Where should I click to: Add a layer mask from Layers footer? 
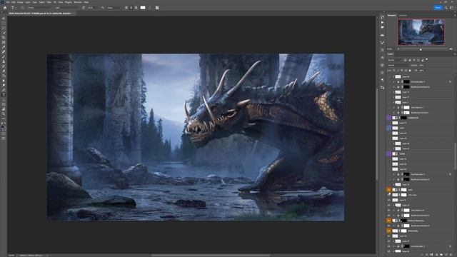click(x=431, y=254)
